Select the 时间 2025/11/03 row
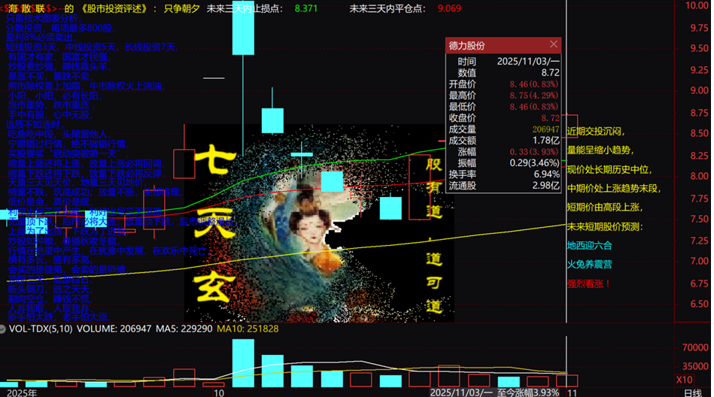This screenshot has height=397, width=714. (503, 62)
